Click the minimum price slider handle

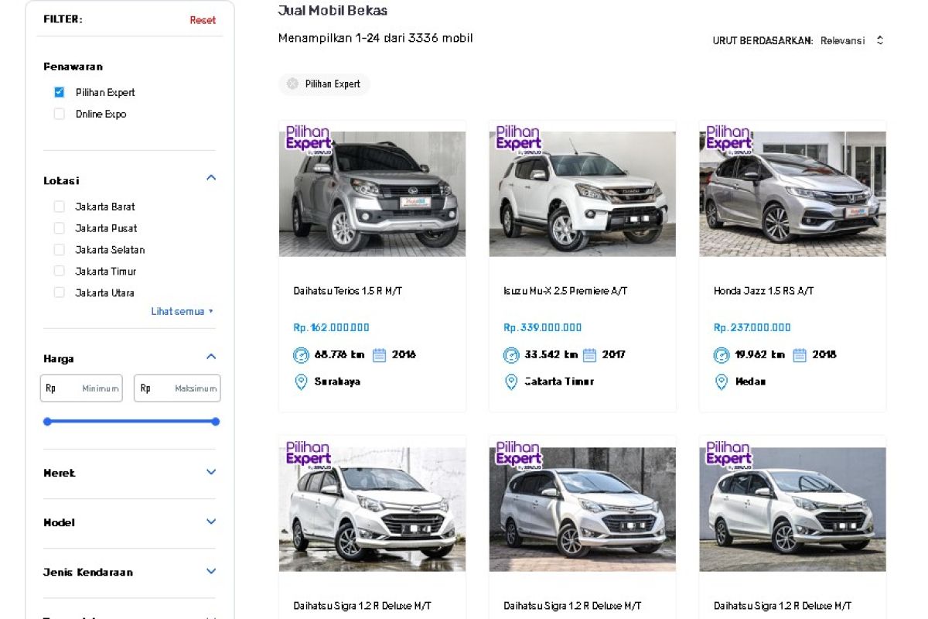(x=47, y=422)
